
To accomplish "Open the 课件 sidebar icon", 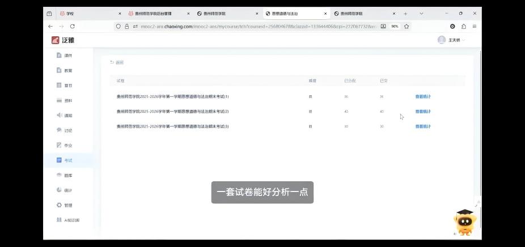I will point(59,56).
